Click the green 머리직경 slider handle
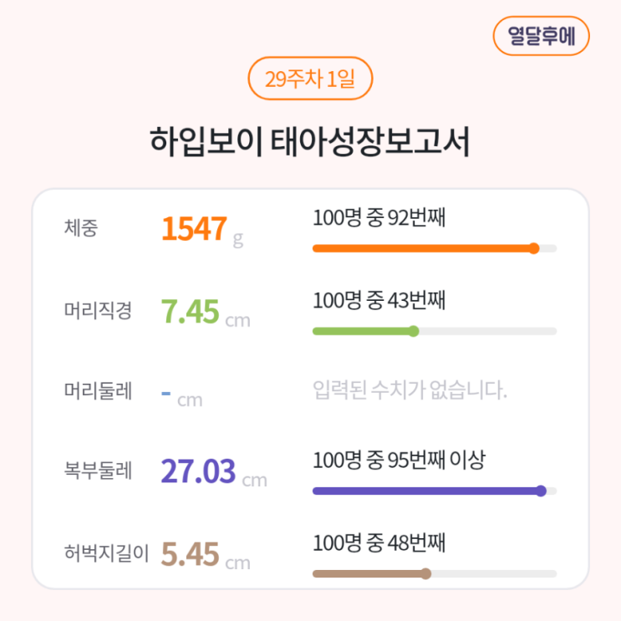 pyautogui.click(x=413, y=331)
